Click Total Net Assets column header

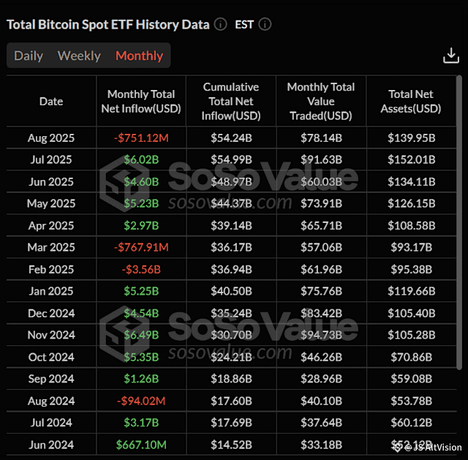click(411, 102)
